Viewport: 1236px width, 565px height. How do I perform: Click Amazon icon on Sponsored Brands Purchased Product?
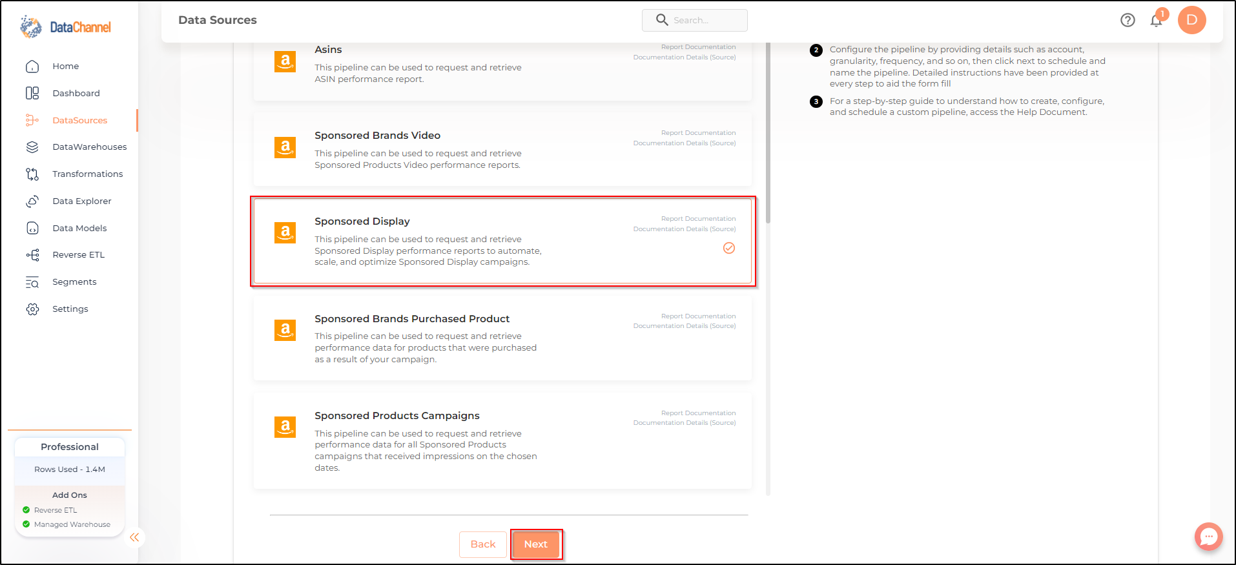(285, 330)
